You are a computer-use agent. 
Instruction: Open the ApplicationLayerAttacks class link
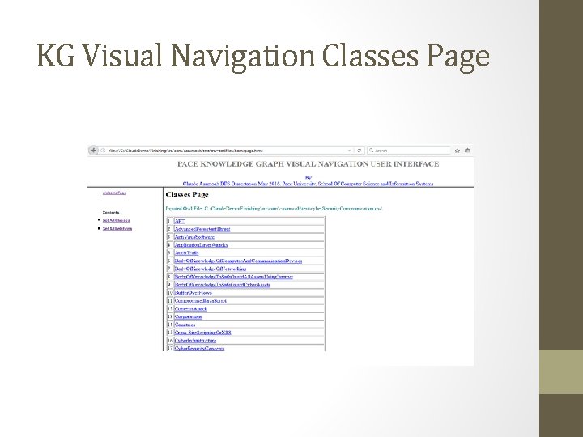pos(201,245)
